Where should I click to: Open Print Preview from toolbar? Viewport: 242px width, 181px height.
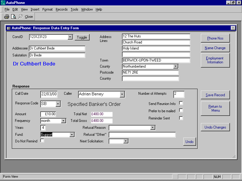coord(14,17)
